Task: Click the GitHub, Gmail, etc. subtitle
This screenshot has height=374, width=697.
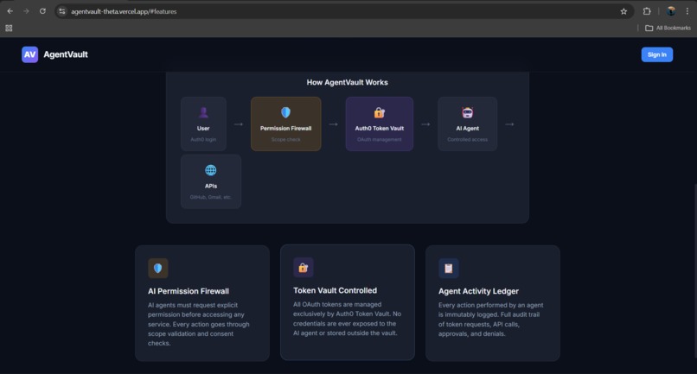Action: [x=211, y=197]
